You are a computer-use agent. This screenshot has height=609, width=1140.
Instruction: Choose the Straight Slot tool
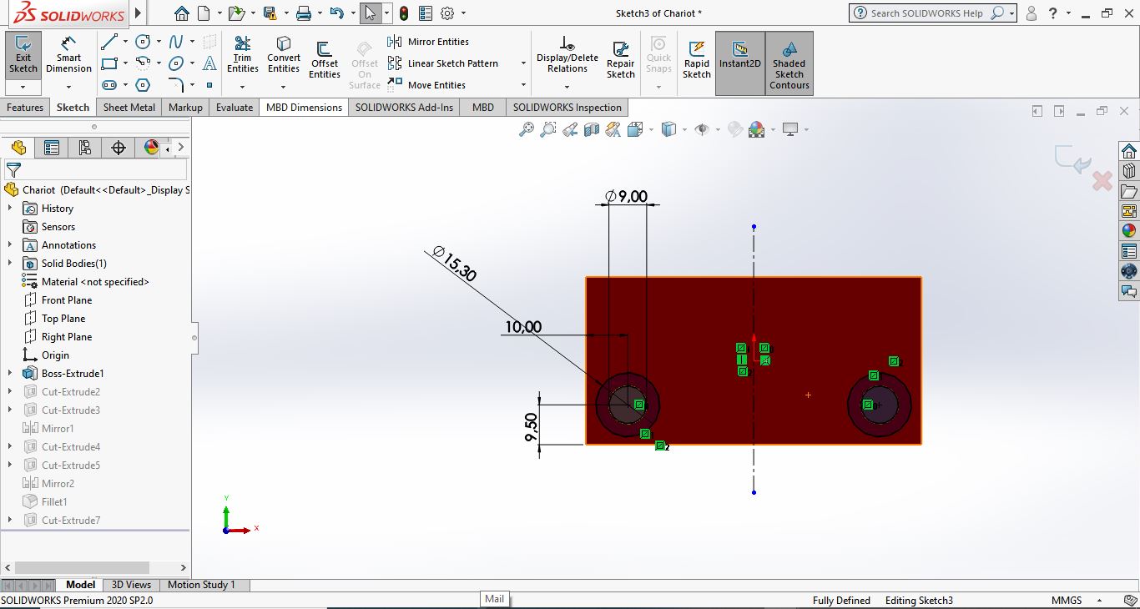[108, 85]
